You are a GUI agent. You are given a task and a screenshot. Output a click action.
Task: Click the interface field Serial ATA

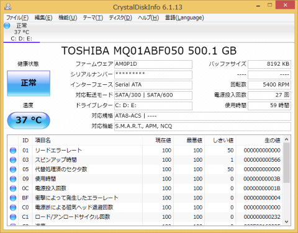coord(153,85)
